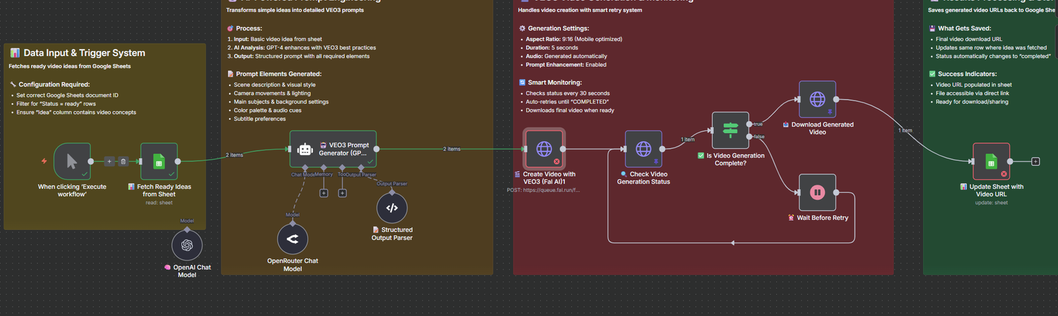Add a Memory sub-node with the plus button
Viewport: 1058px width, 316px height.
point(324,193)
